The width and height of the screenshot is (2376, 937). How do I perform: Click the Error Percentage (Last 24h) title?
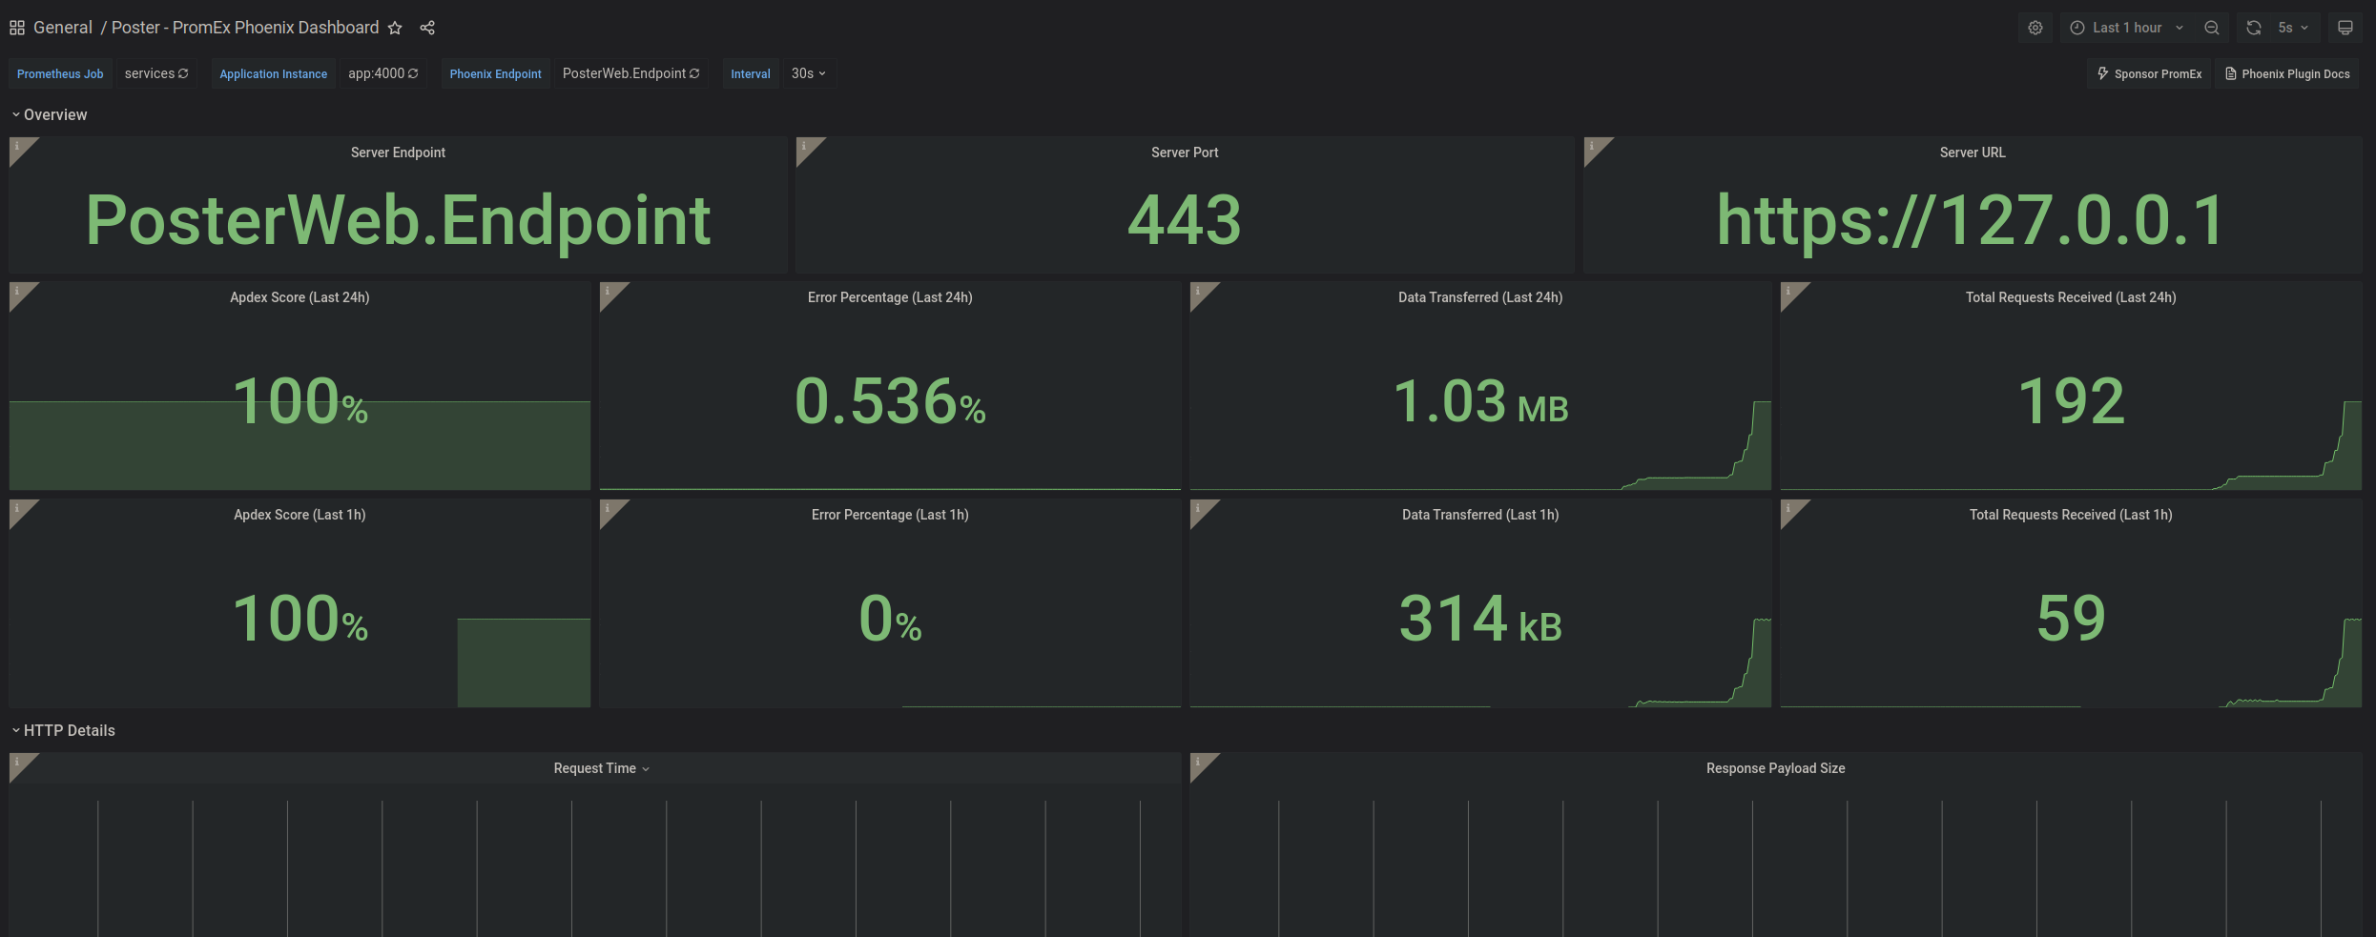pyautogui.click(x=890, y=297)
